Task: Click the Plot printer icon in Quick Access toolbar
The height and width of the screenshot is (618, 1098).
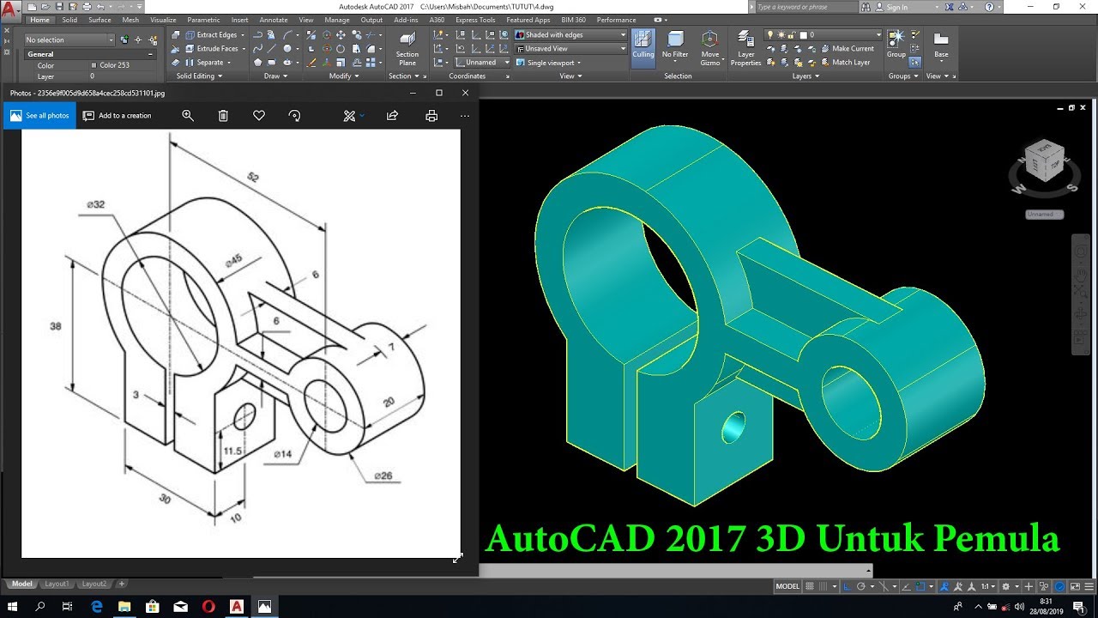Action: (x=86, y=7)
